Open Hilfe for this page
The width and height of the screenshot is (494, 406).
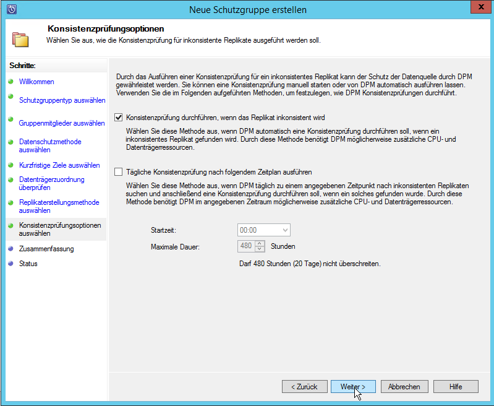[456, 387]
